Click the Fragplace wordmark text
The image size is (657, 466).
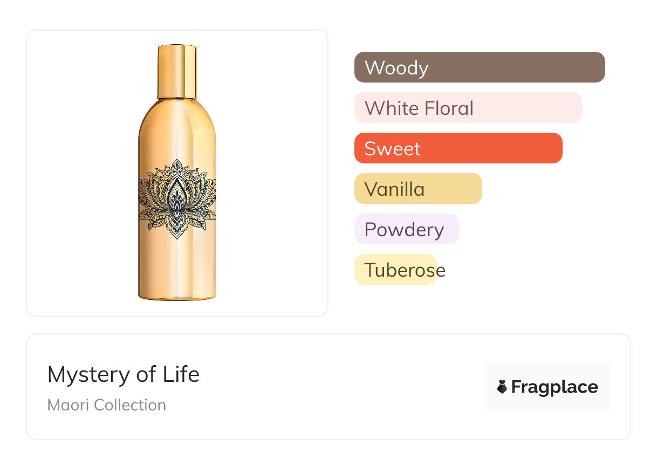pos(554,387)
